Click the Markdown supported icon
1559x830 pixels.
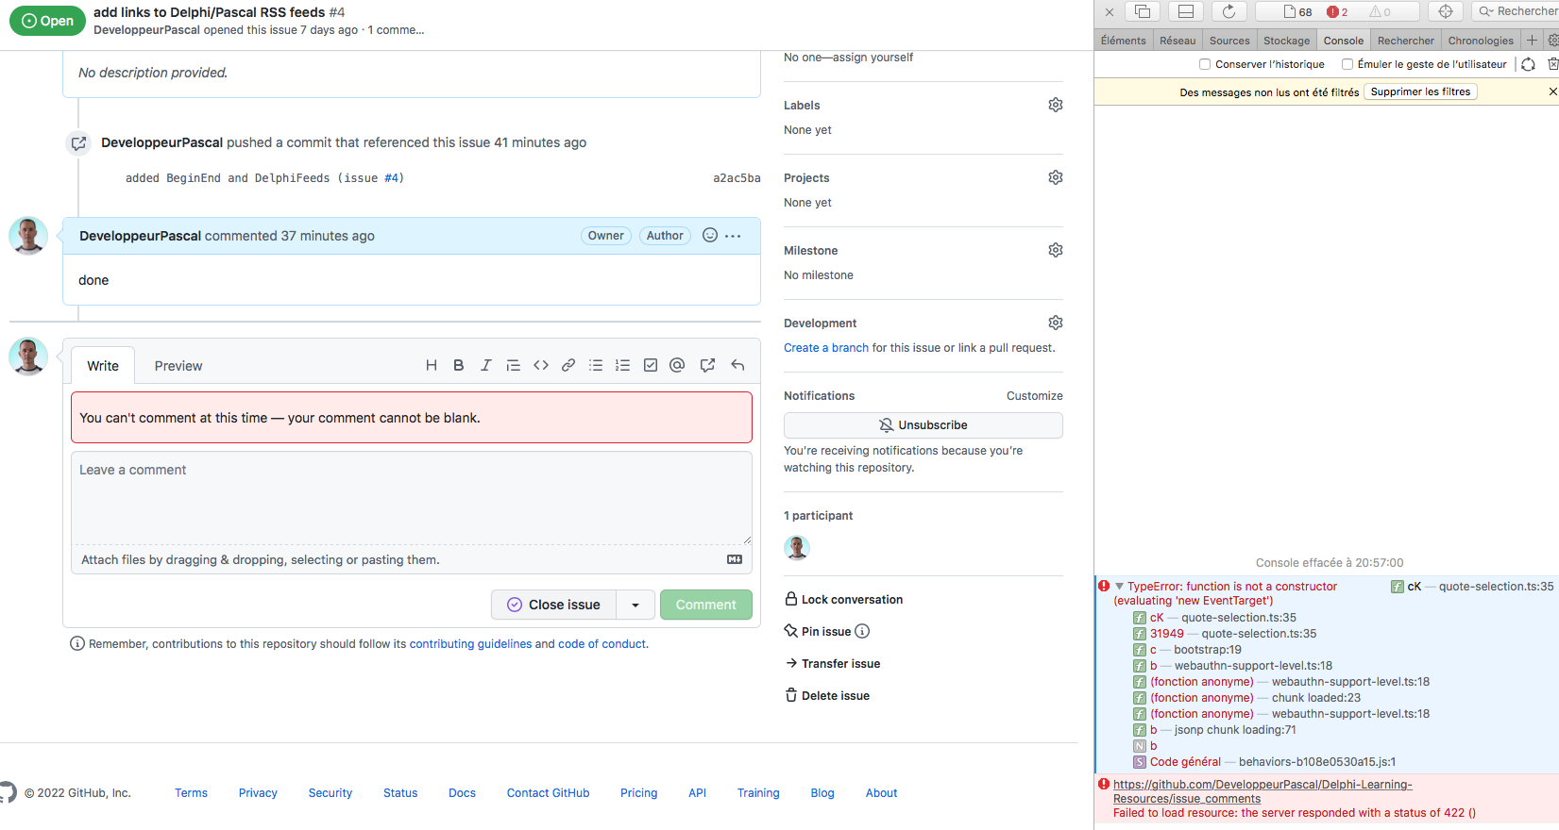coord(735,559)
